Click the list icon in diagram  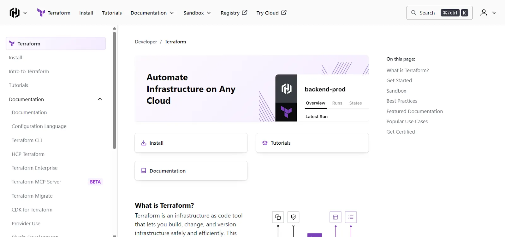(351, 217)
